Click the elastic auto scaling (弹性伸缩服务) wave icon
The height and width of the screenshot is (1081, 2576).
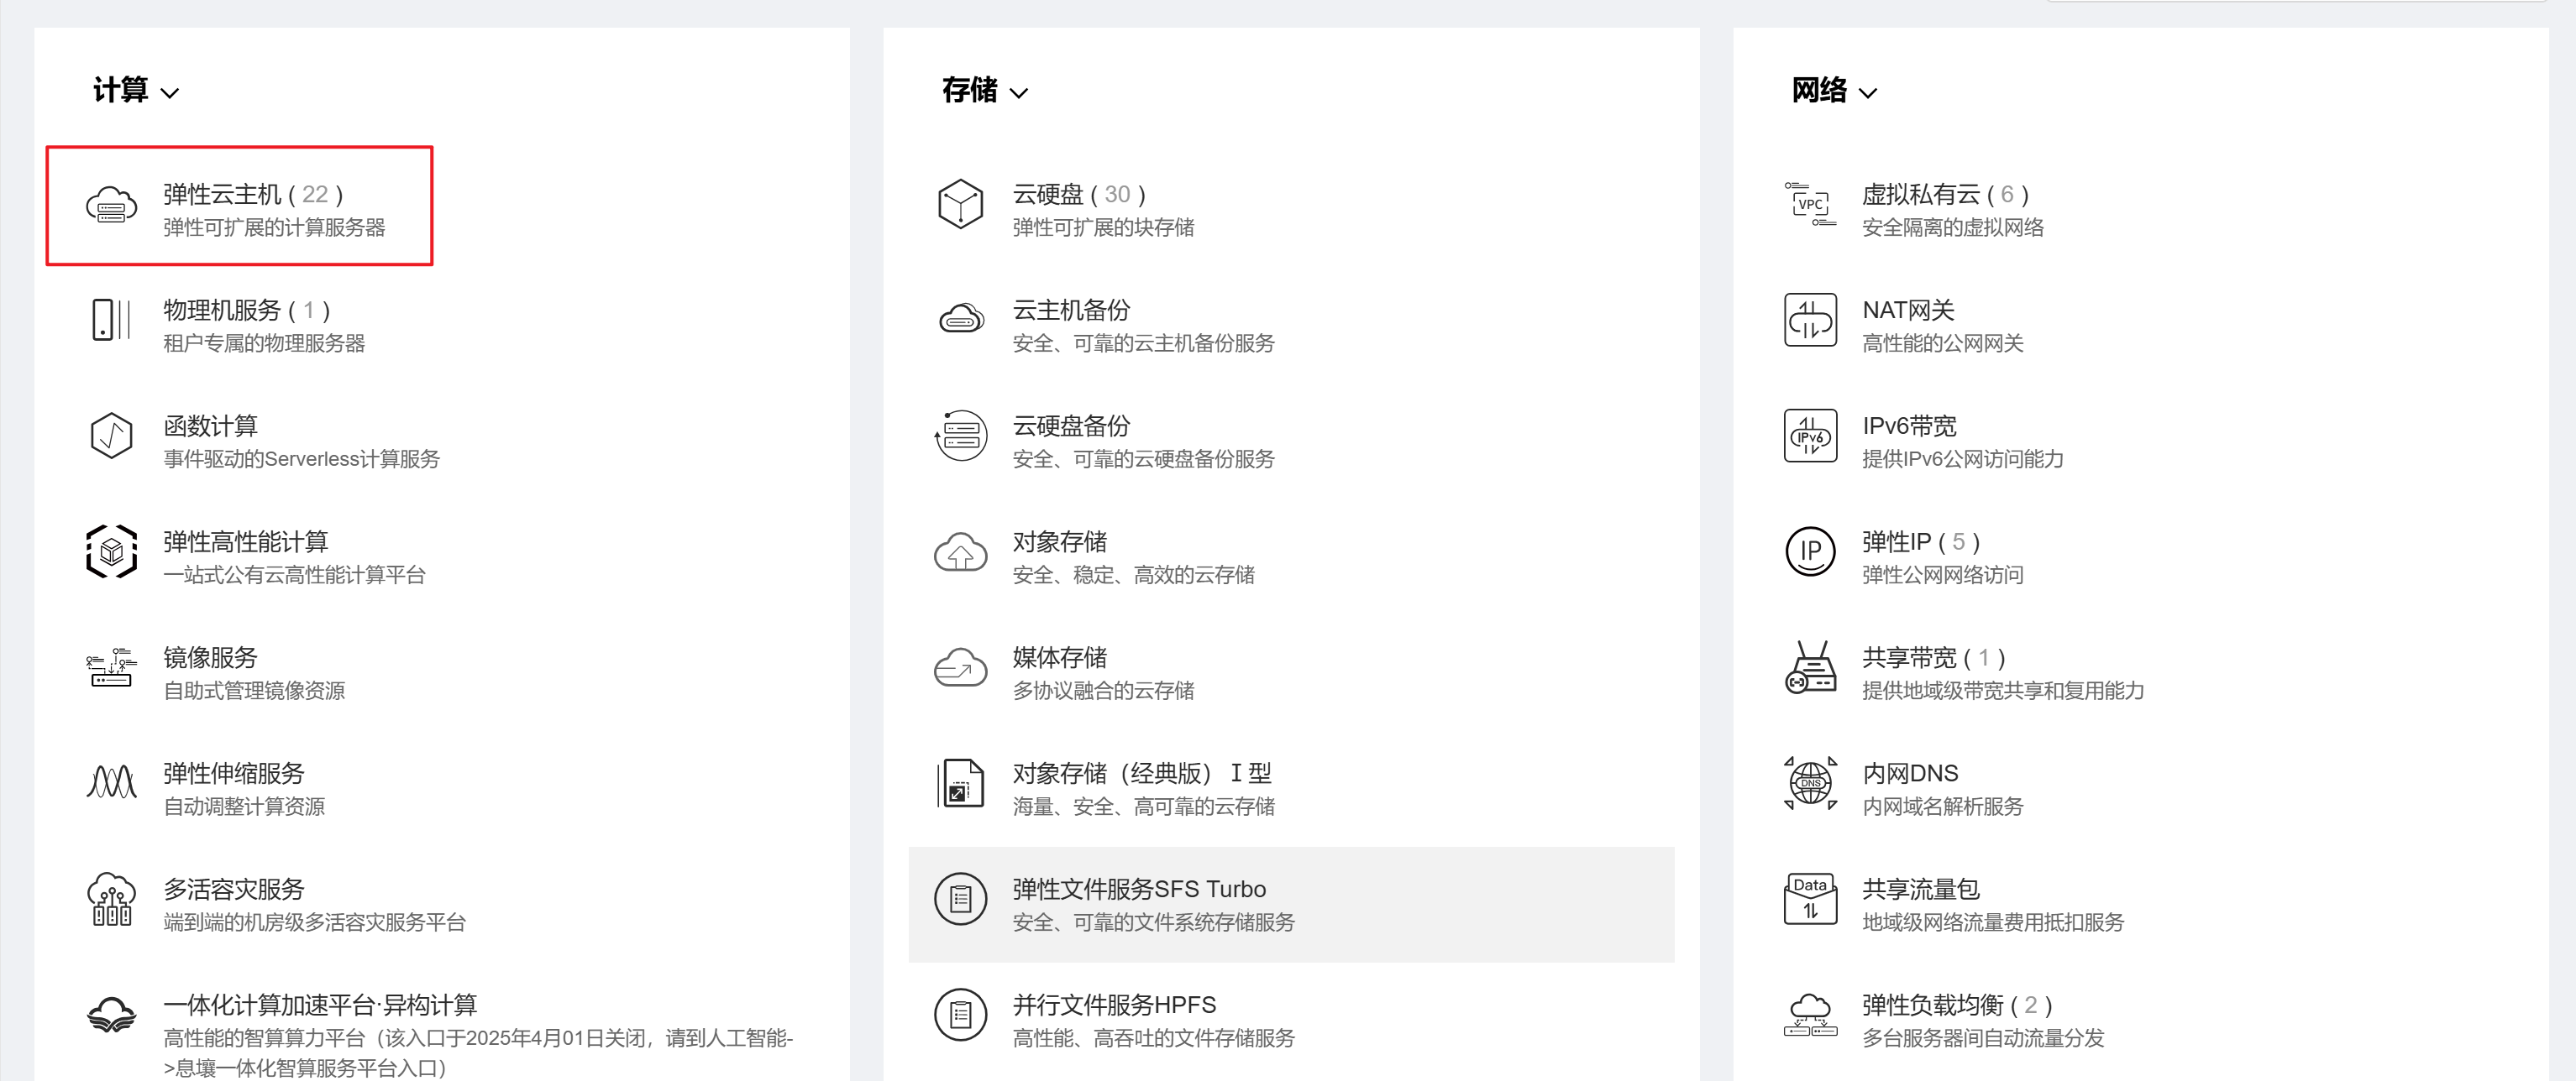(x=111, y=782)
